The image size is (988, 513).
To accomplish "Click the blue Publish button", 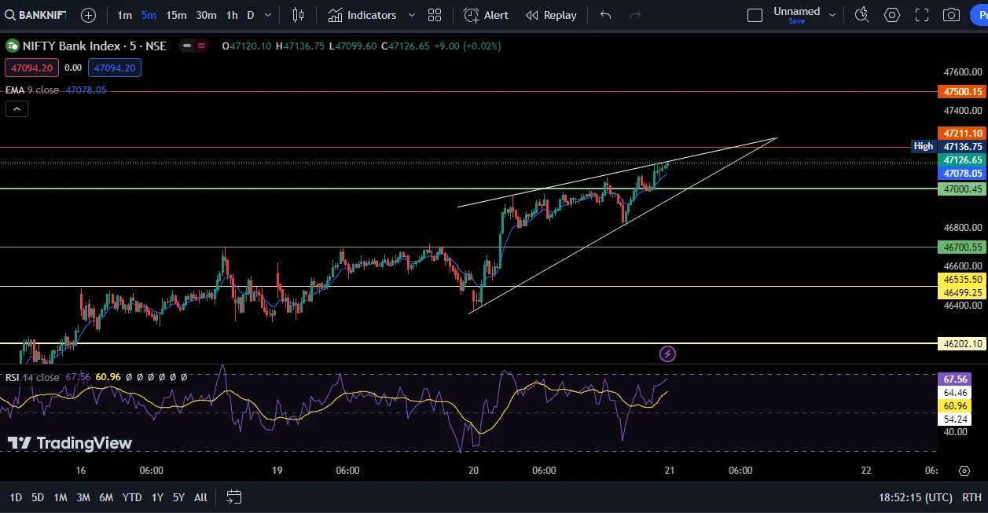I will [x=979, y=15].
